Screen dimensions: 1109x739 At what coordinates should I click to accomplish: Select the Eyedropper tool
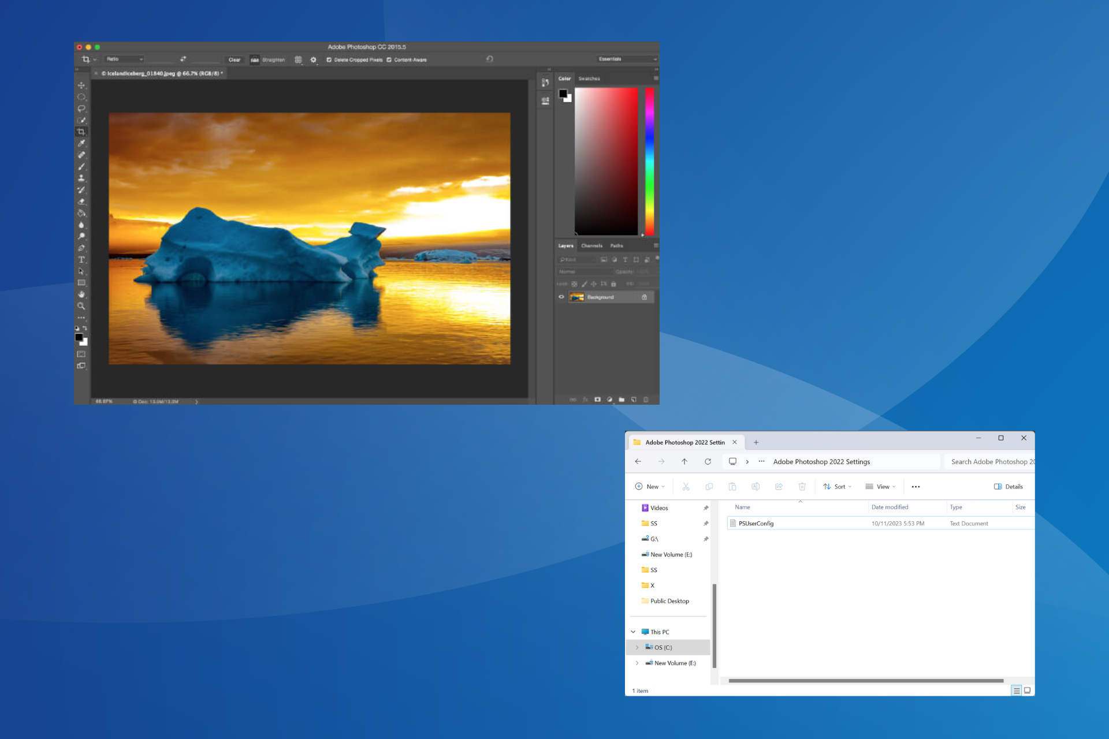(81, 143)
